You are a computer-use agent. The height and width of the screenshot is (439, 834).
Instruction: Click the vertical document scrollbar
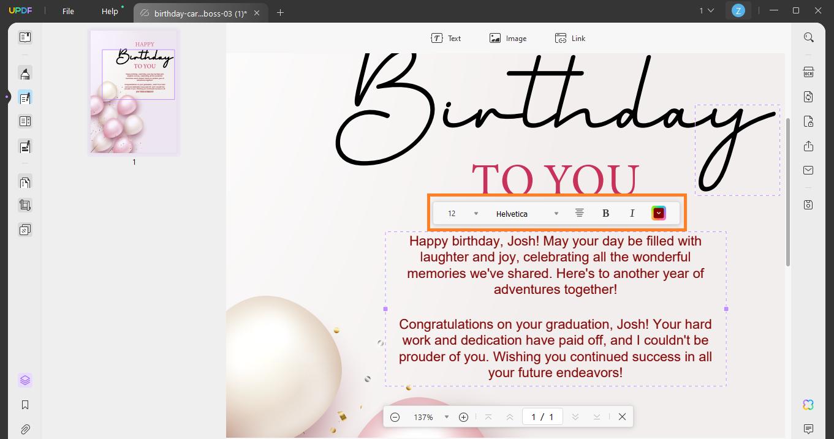pyautogui.click(x=788, y=192)
